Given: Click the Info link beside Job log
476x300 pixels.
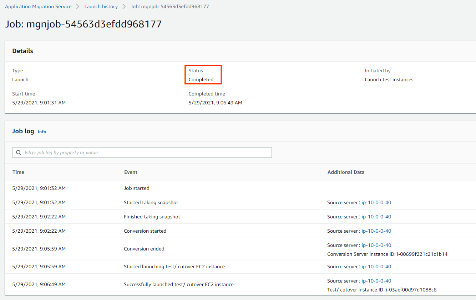Looking at the screenshot, I should [42, 132].
